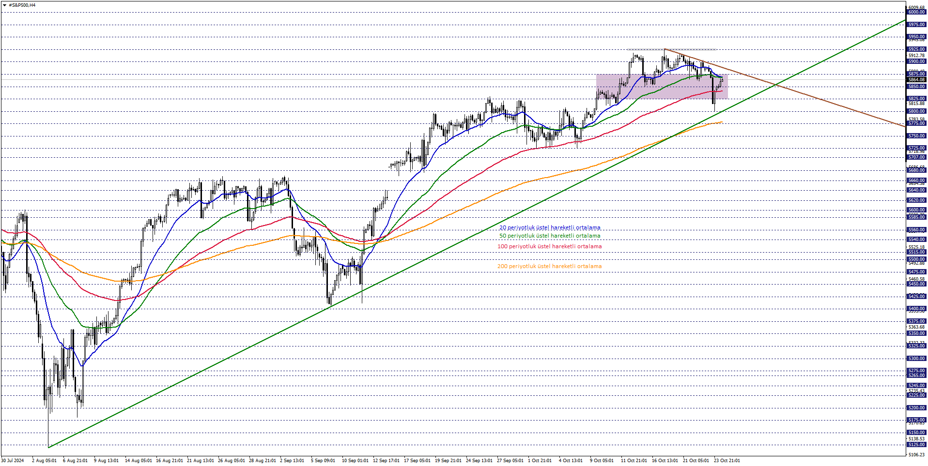928x466 pixels.
Task: Click the 5475.00 price level label
Action: tap(916, 272)
